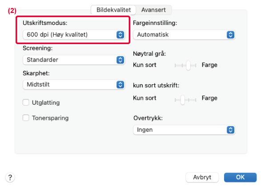Enable the Tonersparing checkbox
This screenshot has height=188, width=261.
coord(26,118)
